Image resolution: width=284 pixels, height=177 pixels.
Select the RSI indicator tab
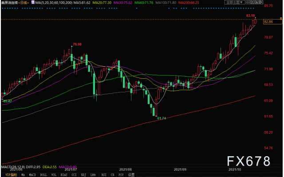(104, 175)
